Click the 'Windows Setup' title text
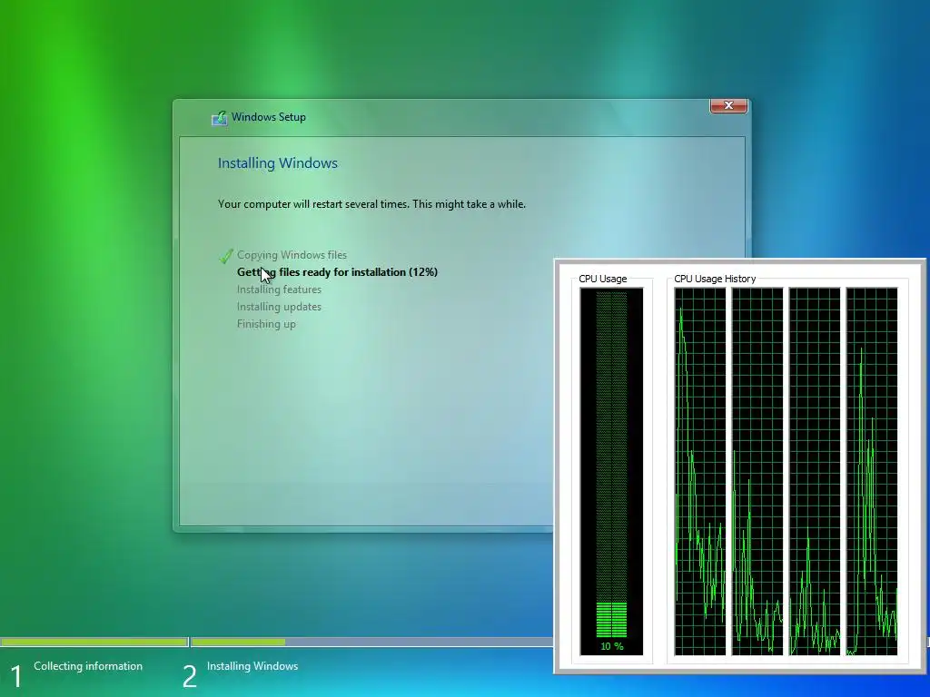 269,117
